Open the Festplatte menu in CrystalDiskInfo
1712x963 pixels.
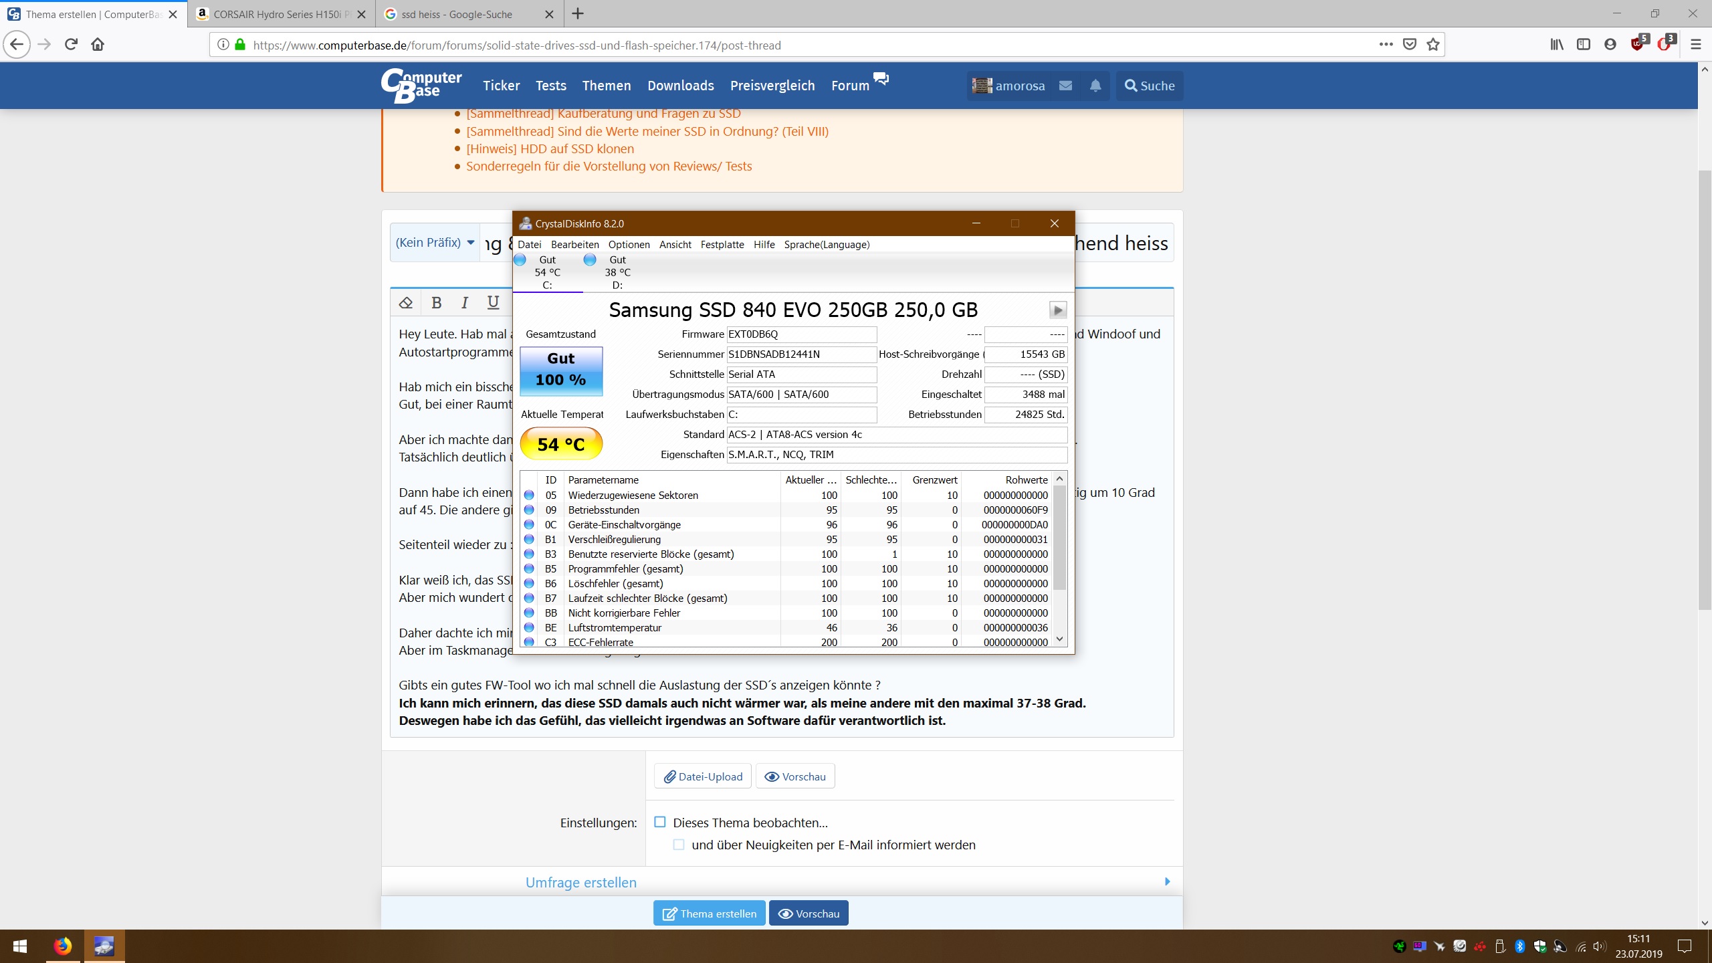point(722,245)
